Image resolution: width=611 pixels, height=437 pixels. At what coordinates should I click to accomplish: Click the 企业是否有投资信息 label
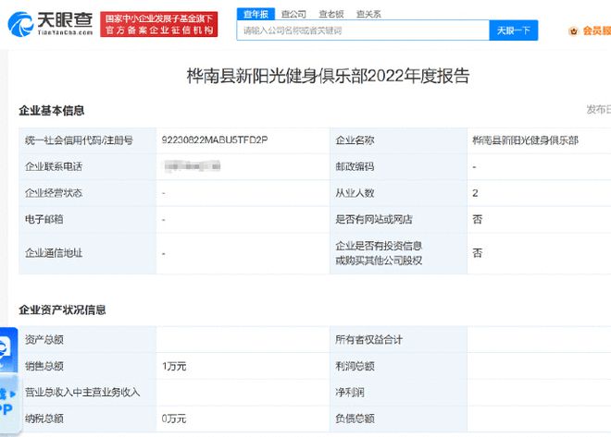(x=379, y=253)
